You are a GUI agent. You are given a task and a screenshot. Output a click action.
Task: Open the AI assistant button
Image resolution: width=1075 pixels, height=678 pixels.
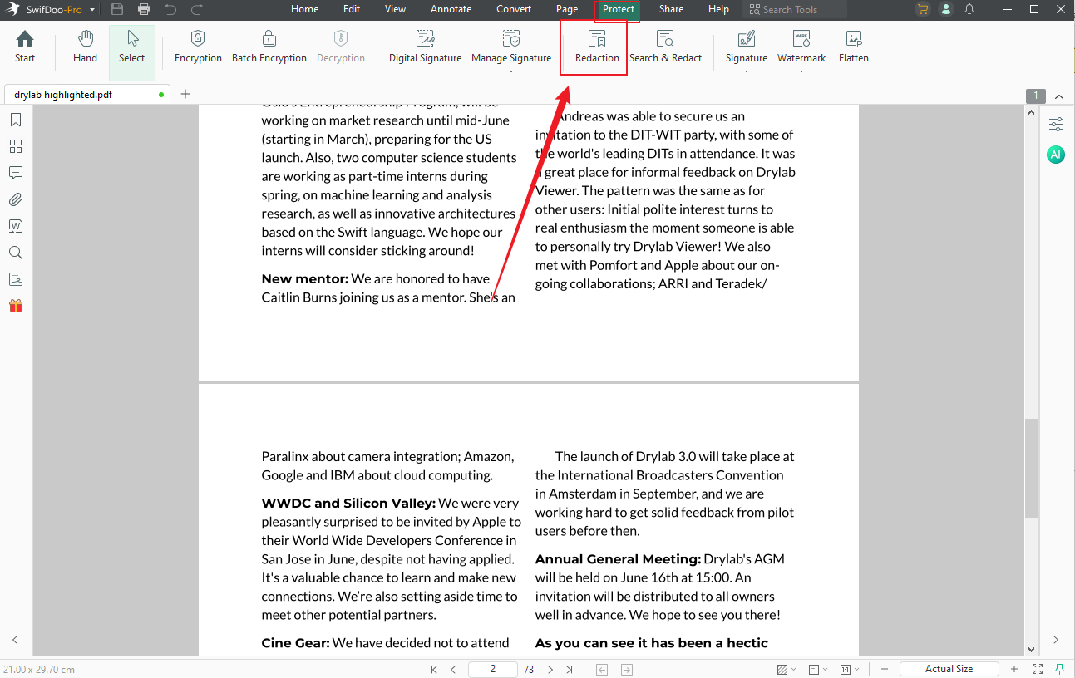click(x=1055, y=154)
